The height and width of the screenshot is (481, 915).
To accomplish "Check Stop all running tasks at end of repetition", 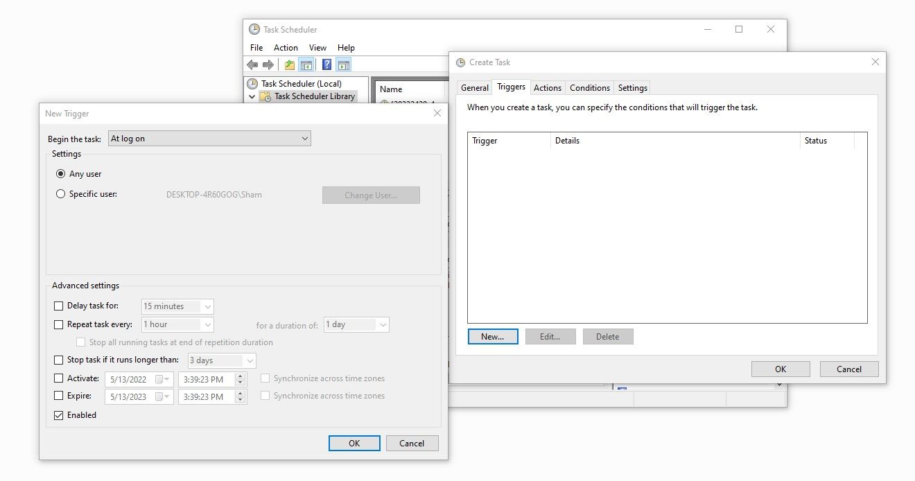I will pyautogui.click(x=81, y=342).
